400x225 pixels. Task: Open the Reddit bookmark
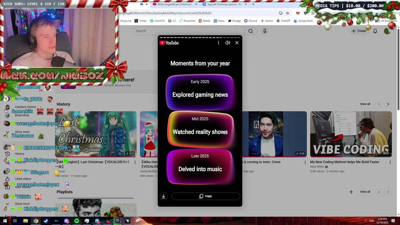click(204, 21)
